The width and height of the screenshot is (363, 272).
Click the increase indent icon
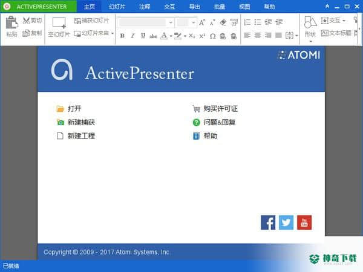tap(279, 22)
